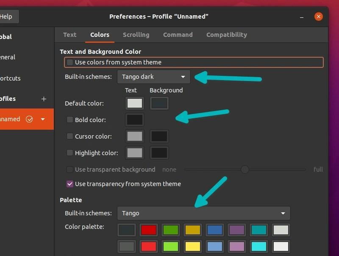This screenshot has height=256, width=339.
Task: Click the plus icon next to Profiles
Action: 44,99
